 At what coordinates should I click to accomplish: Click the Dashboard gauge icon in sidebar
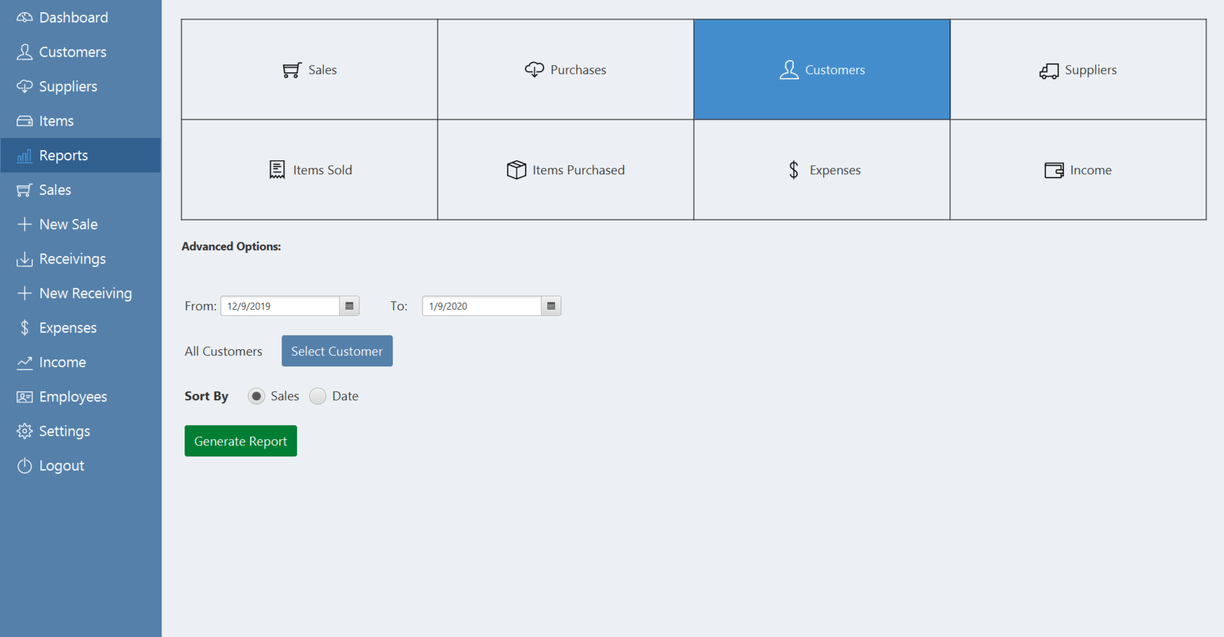(x=24, y=18)
